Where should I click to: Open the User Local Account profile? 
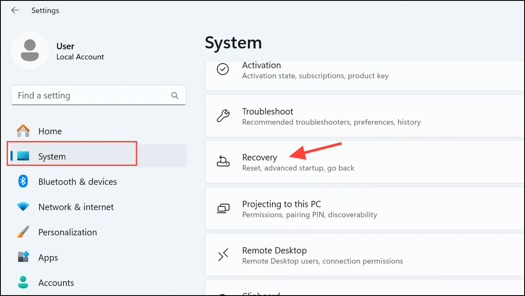(x=58, y=51)
